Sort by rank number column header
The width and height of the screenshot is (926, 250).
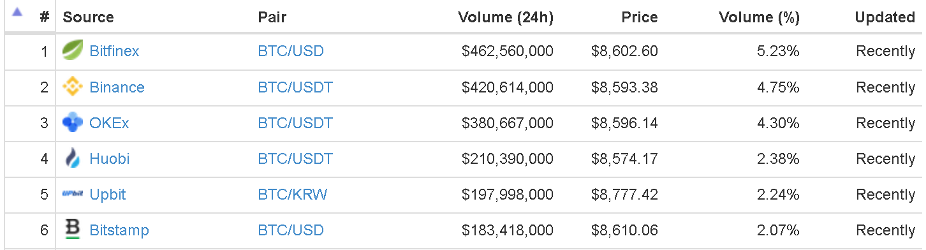[x=44, y=17]
